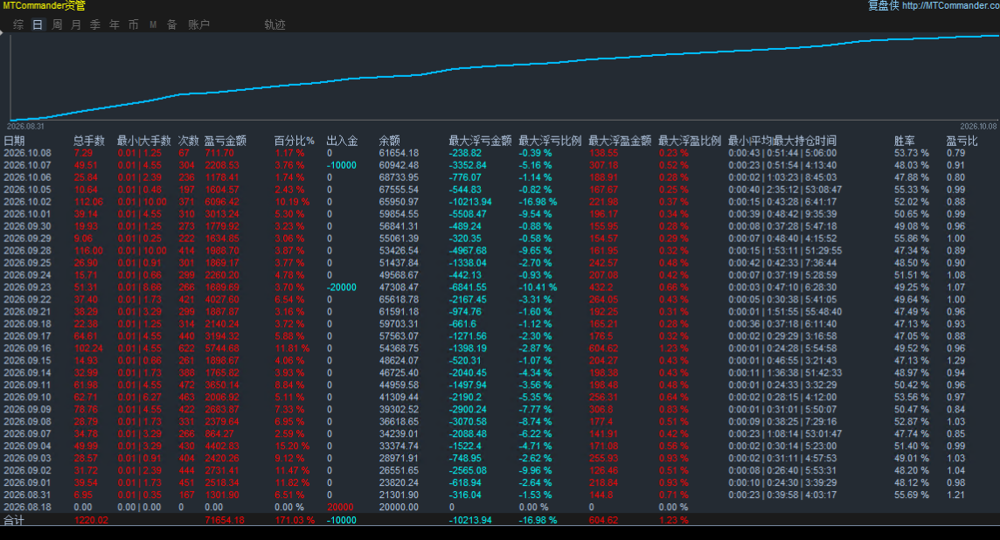Click the 合计 total row label
Image resolution: width=1000 pixels, height=540 pixels.
(x=14, y=520)
